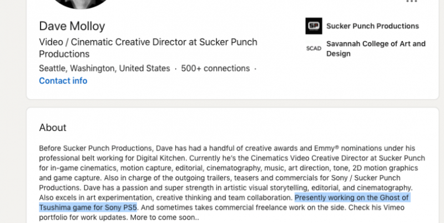
Task: Open Sucker Punch Productions company page
Action: click(372, 26)
